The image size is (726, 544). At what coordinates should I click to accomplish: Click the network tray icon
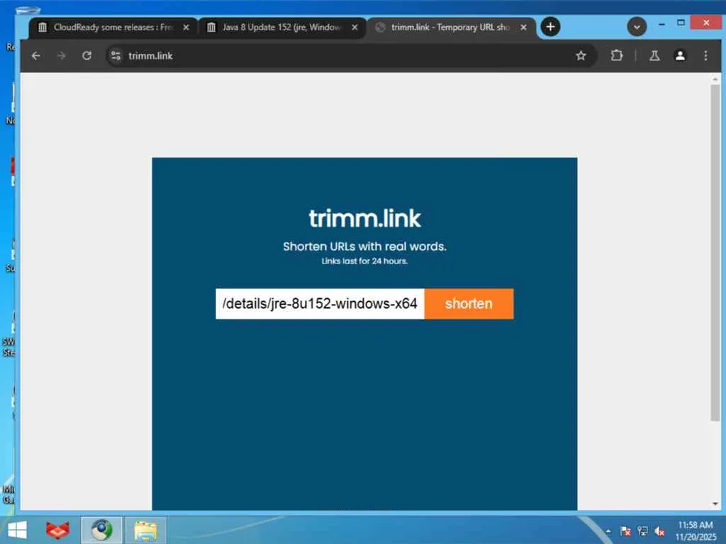tap(642, 531)
